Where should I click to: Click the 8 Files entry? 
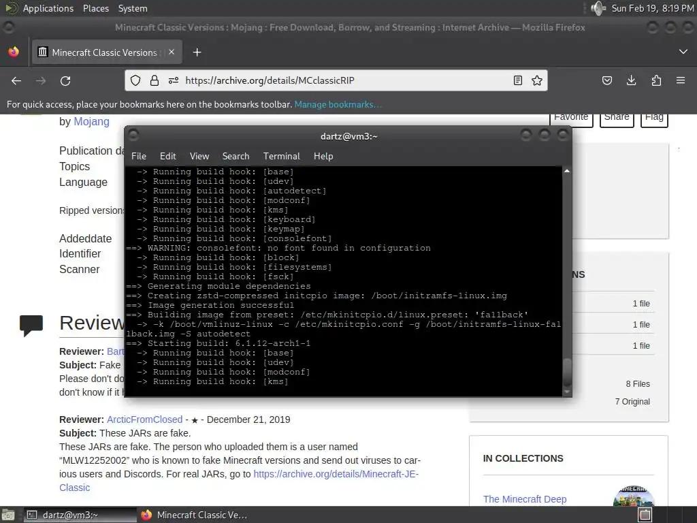click(638, 384)
